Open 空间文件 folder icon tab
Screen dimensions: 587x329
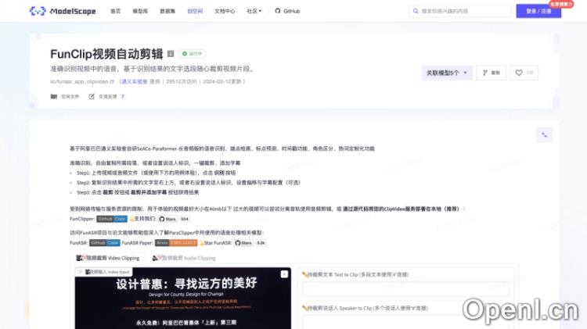65,96
